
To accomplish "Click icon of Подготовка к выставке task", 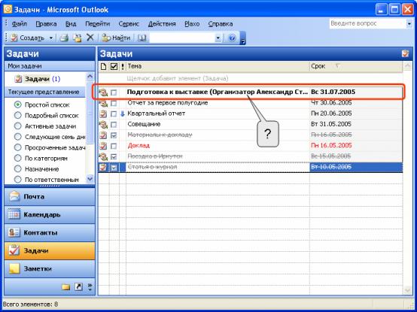I will tap(103, 92).
